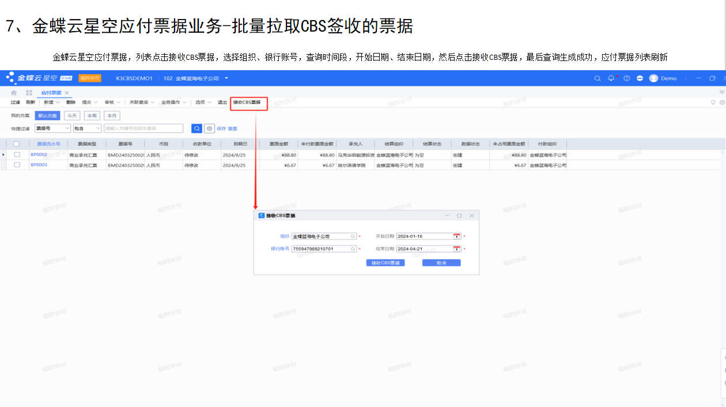The image size is (726, 407).
Task: Toggle the select-all header checkbox
Action: (x=16, y=144)
